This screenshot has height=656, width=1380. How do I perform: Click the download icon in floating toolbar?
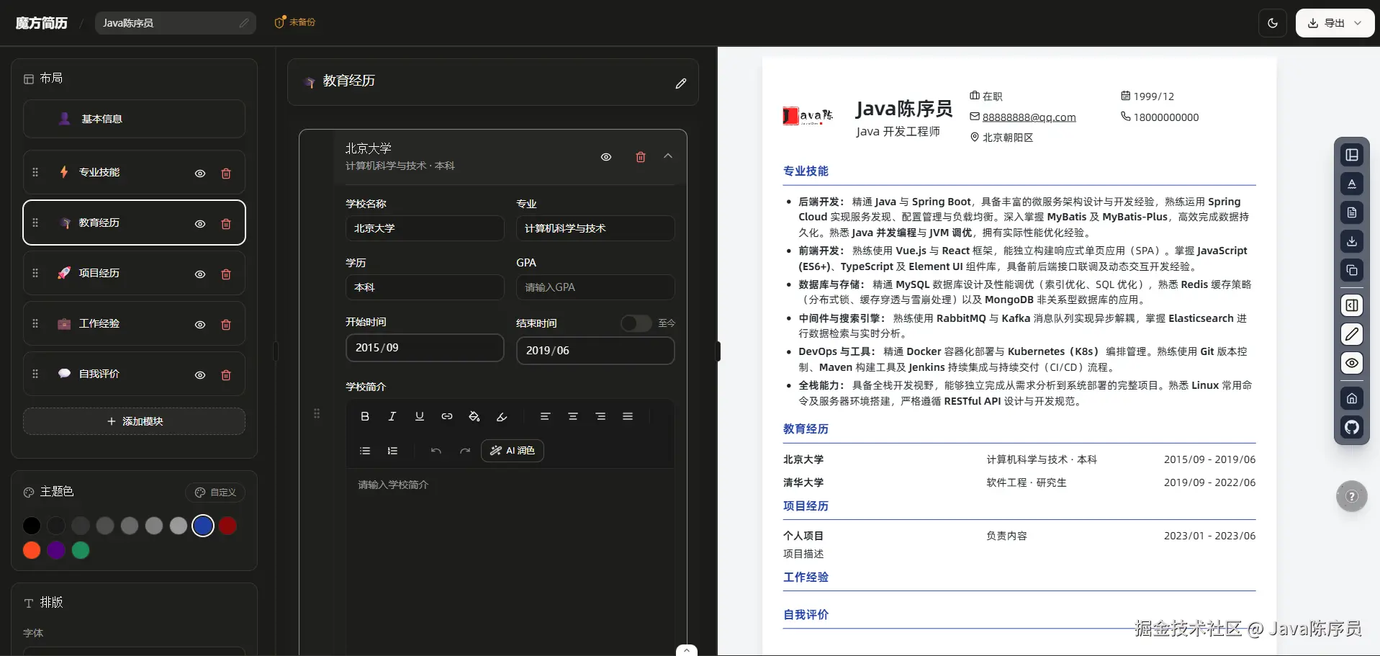click(x=1352, y=241)
